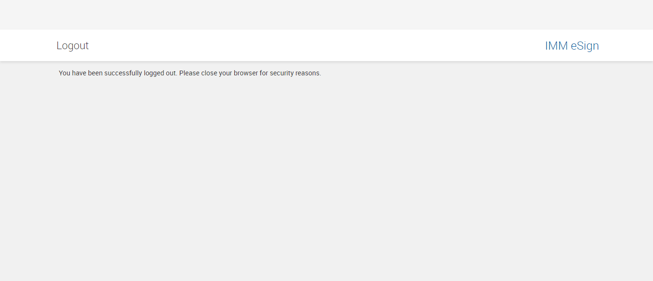Click the word "successfully" in the message
The image size is (653, 281).
[123, 73]
